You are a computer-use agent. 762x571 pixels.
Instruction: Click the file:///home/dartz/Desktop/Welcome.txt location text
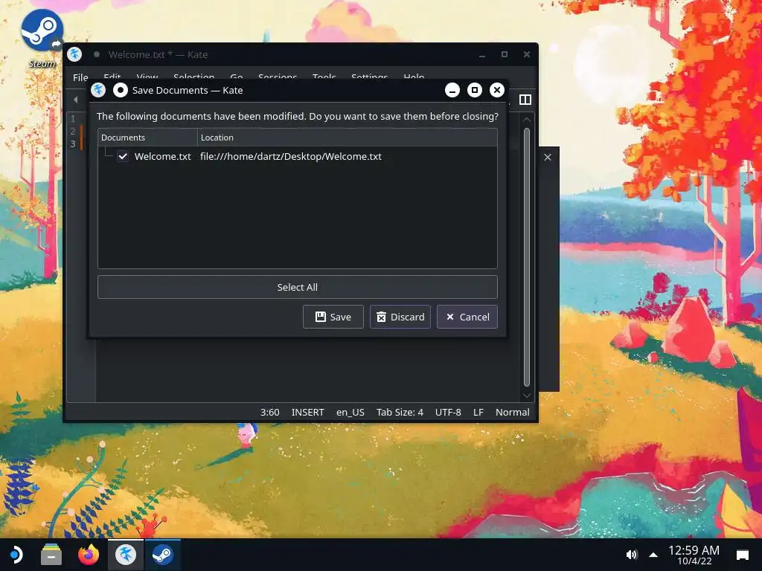[291, 156]
